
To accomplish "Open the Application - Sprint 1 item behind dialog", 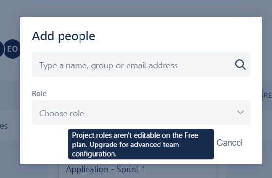I will pyautogui.click(x=106, y=169).
